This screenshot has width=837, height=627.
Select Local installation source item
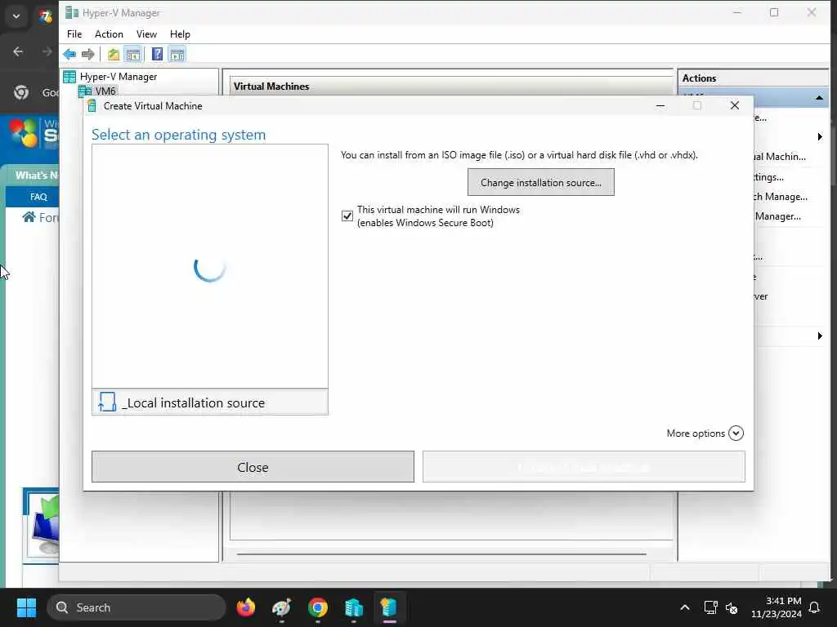(x=210, y=402)
